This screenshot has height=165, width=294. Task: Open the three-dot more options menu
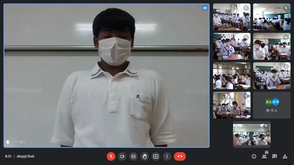[167, 156]
